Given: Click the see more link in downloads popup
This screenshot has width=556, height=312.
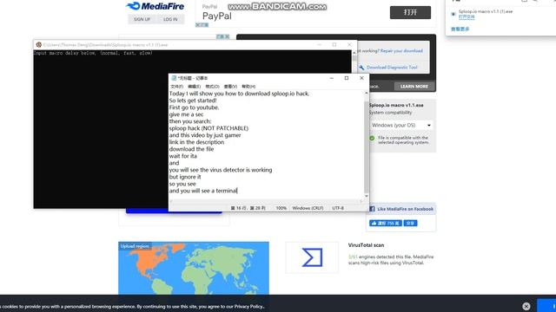Looking at the screenshot, I should click(460, 29).
